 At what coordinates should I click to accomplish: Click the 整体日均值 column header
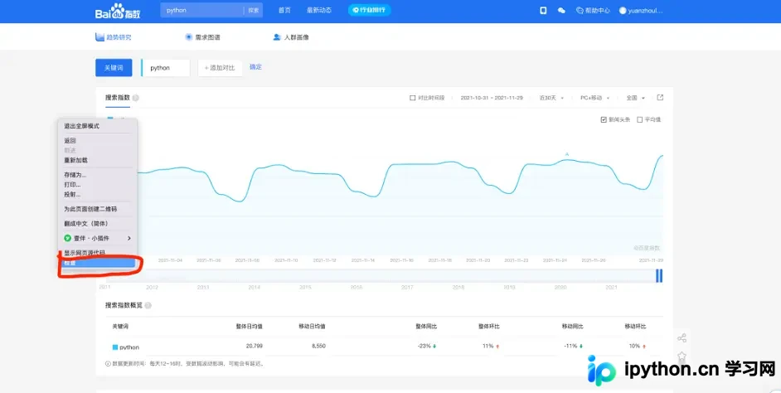pyautogui.click(x=249, y=326)
